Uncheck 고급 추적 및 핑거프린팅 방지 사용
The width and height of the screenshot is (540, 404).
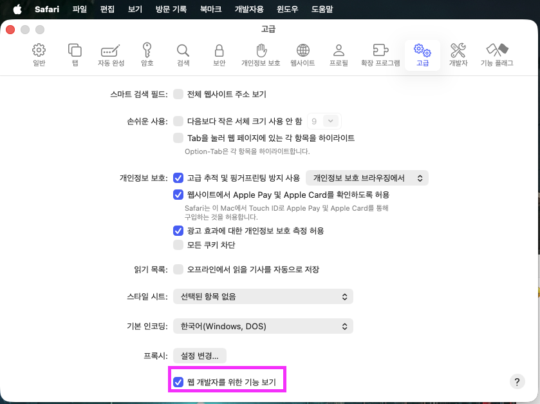click(x=178, y=178)
